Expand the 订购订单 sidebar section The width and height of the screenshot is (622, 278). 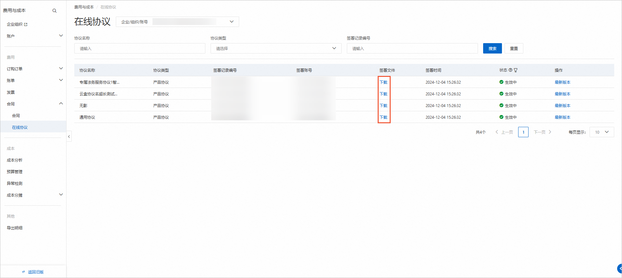point(61,68)
